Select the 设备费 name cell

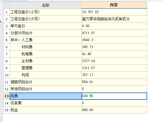click(x=46, y=103)
